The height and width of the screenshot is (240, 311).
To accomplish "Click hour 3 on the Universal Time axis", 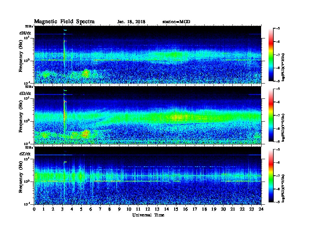I will click(62, 209).
